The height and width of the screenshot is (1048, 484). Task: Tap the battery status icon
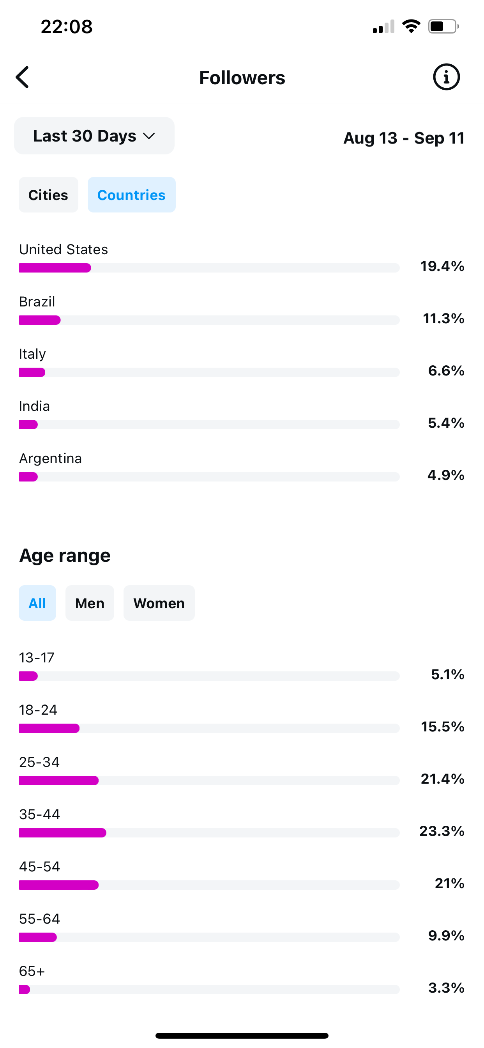(x=443, y=27)
